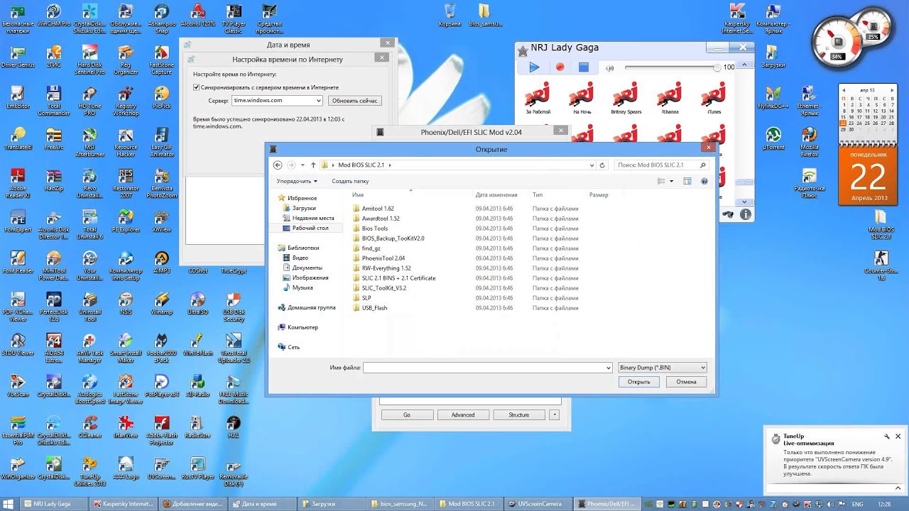
Task: Launch the Mozilla Firefox desktop shortcut
Action: click(809, 141)
